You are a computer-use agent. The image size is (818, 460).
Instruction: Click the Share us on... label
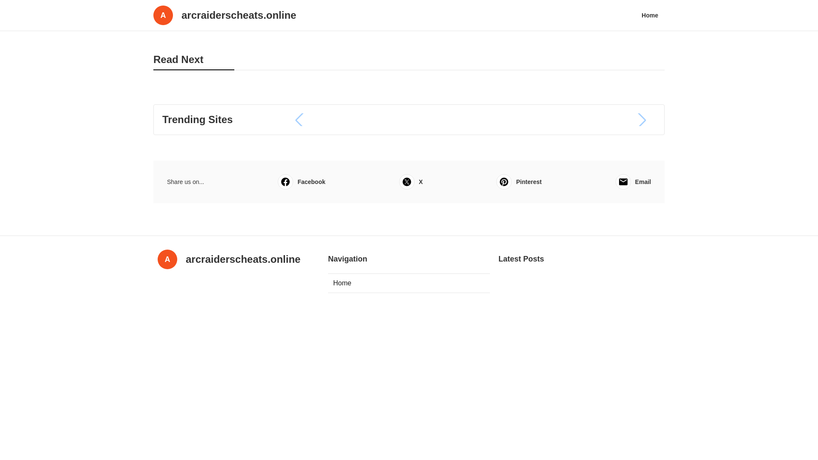tap(185, 182)
